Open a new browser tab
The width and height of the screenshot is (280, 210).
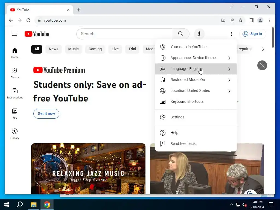[79, 10]
